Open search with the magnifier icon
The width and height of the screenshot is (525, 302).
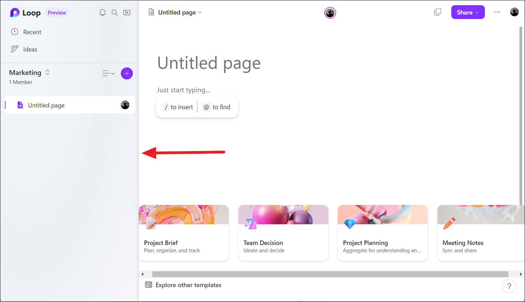tap(115, 13)
